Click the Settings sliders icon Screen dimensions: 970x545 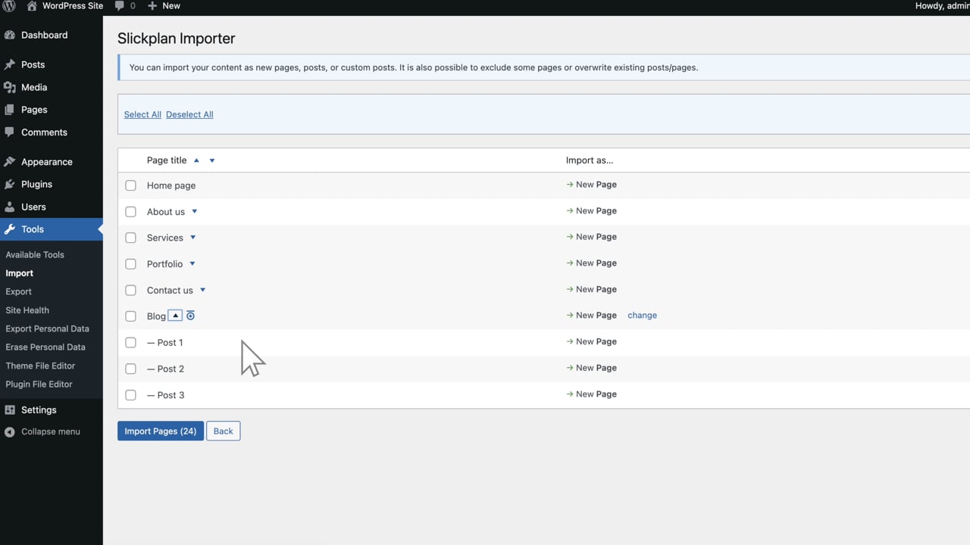10,410
